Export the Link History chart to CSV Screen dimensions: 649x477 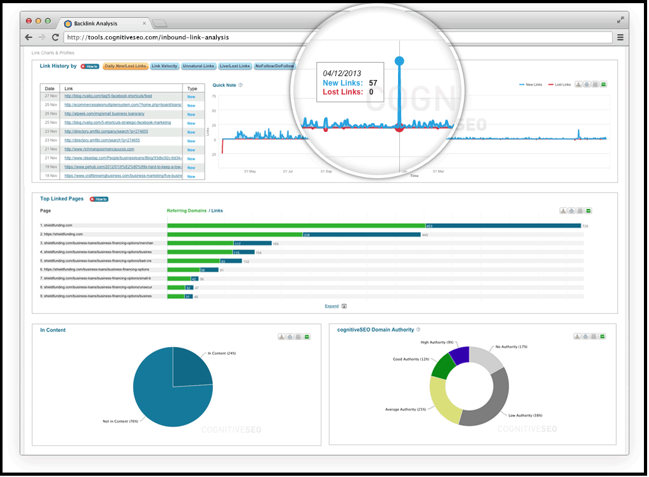click(603, 84)
